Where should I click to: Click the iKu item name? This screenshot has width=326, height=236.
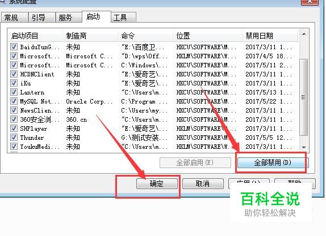26,83
